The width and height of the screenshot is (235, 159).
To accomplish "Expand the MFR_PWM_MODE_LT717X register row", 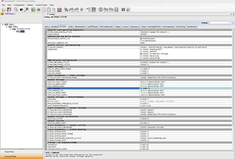I will [x=48, y=62].
